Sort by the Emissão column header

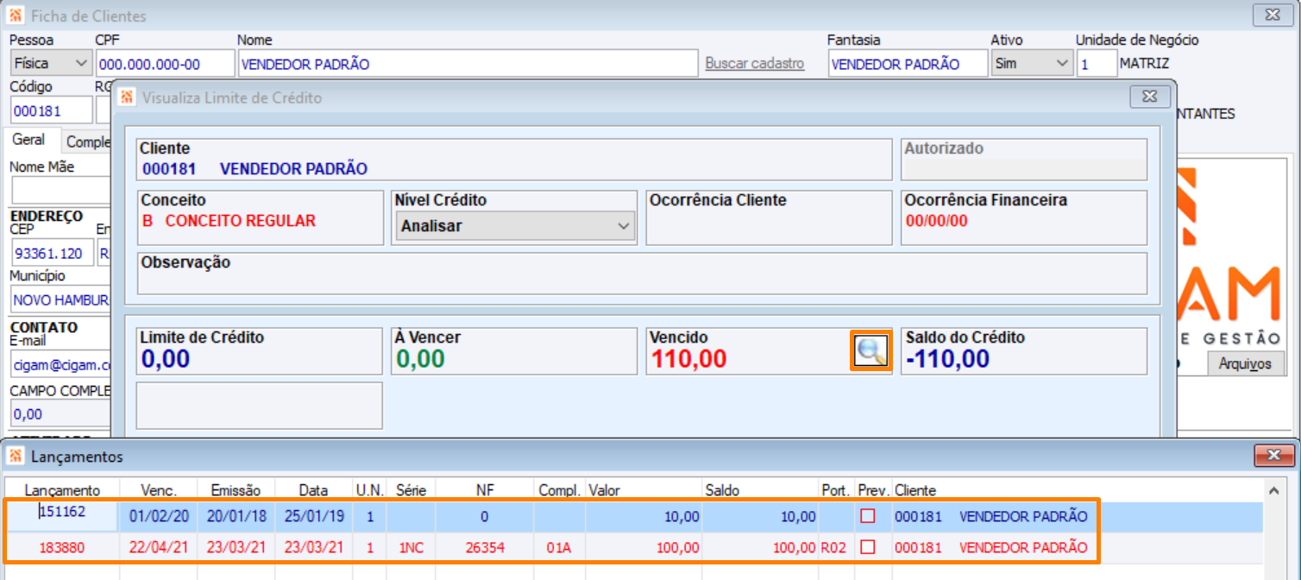[x=236, y=490]
